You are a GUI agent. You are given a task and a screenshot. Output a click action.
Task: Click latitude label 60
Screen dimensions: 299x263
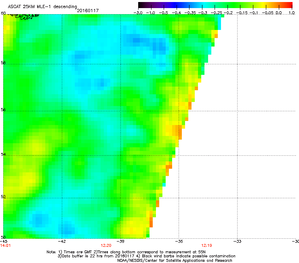[x=3, y=13]
